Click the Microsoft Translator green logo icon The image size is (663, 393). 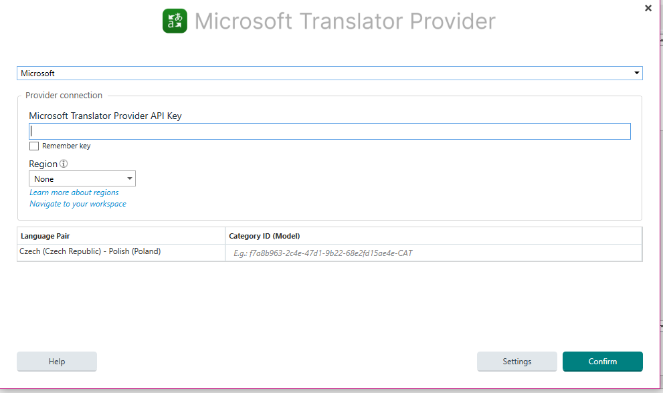pos(175,21)
